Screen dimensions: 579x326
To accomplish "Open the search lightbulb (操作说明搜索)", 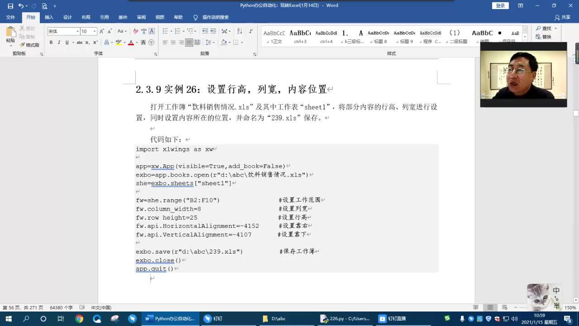I will [211, 17].
